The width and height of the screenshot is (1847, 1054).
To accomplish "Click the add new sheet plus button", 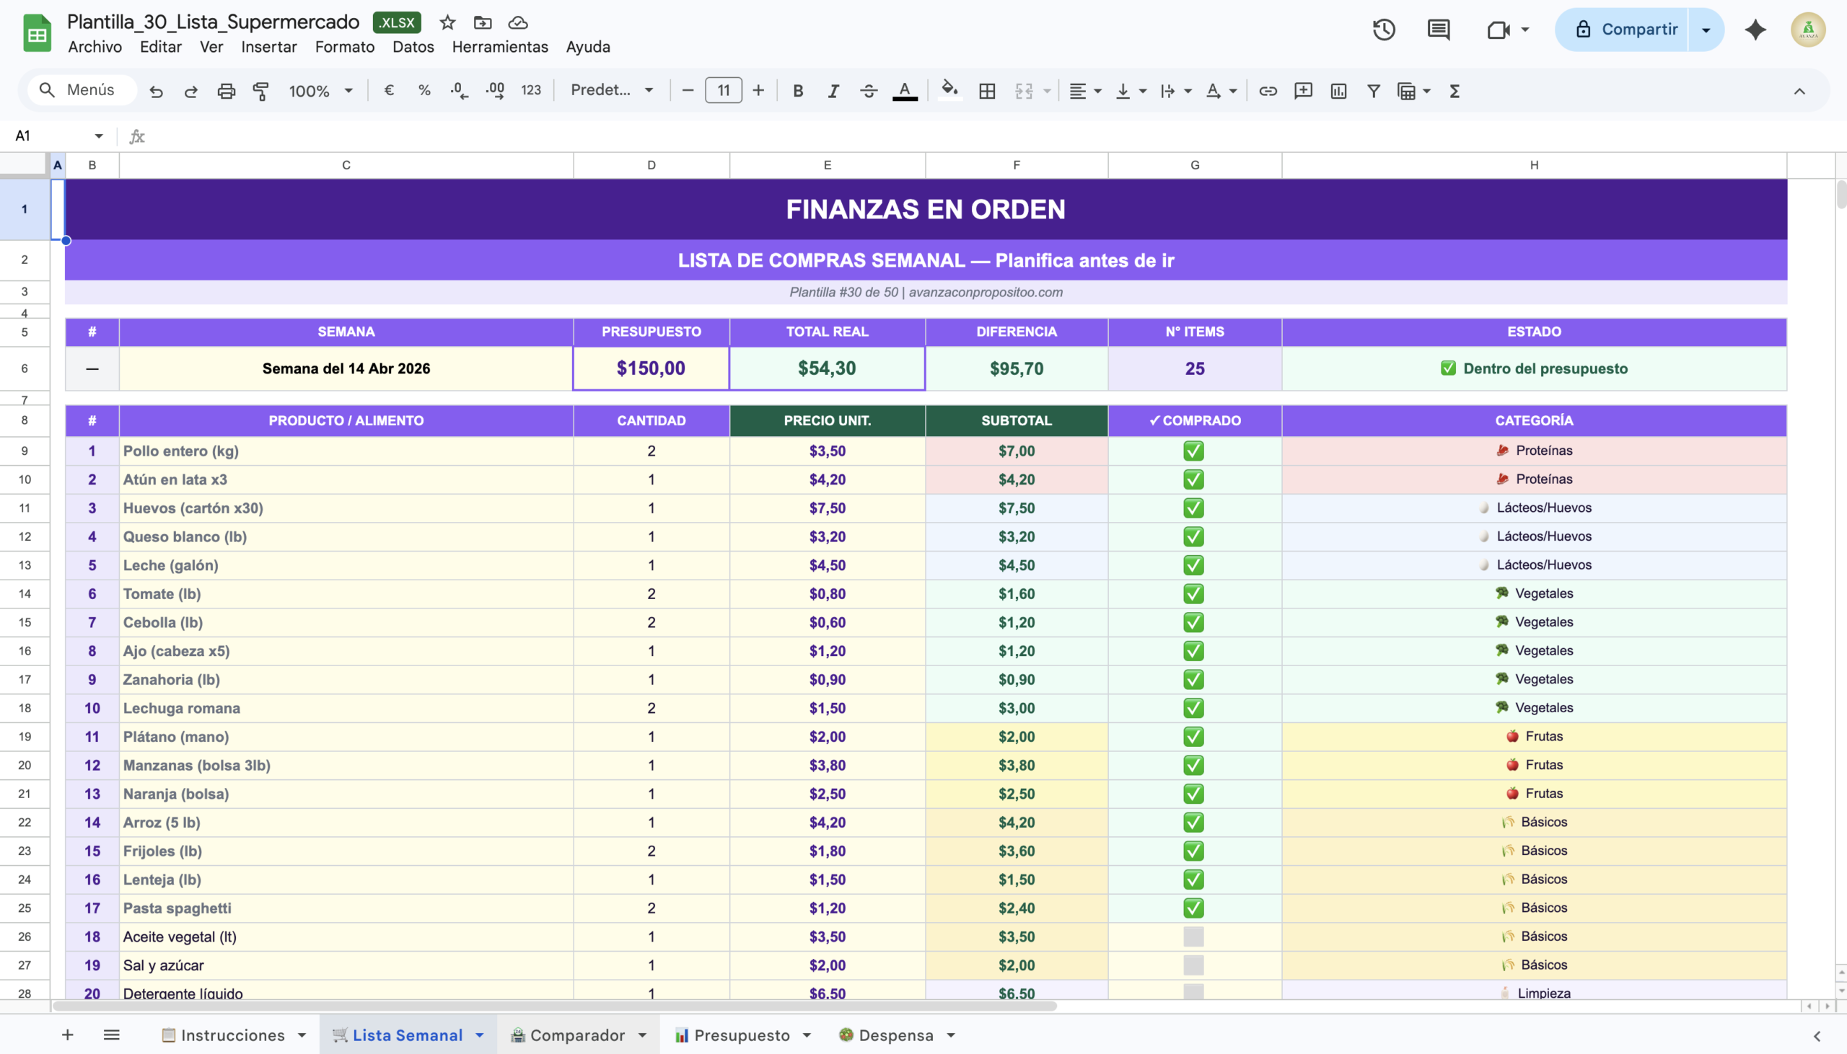I will point(67,1035).
